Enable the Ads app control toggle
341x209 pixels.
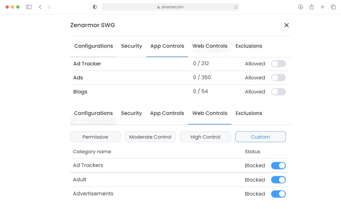click(x=278, y=78)
